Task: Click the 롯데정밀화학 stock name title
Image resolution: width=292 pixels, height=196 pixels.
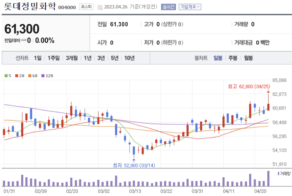Action: tap(30, 6)
